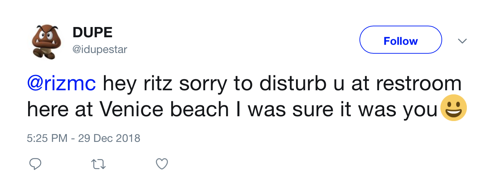The height and width of the screenshot is (186, 496).
Task: Reply to @idupestar's tweet
Action: [x=35, y=164]
